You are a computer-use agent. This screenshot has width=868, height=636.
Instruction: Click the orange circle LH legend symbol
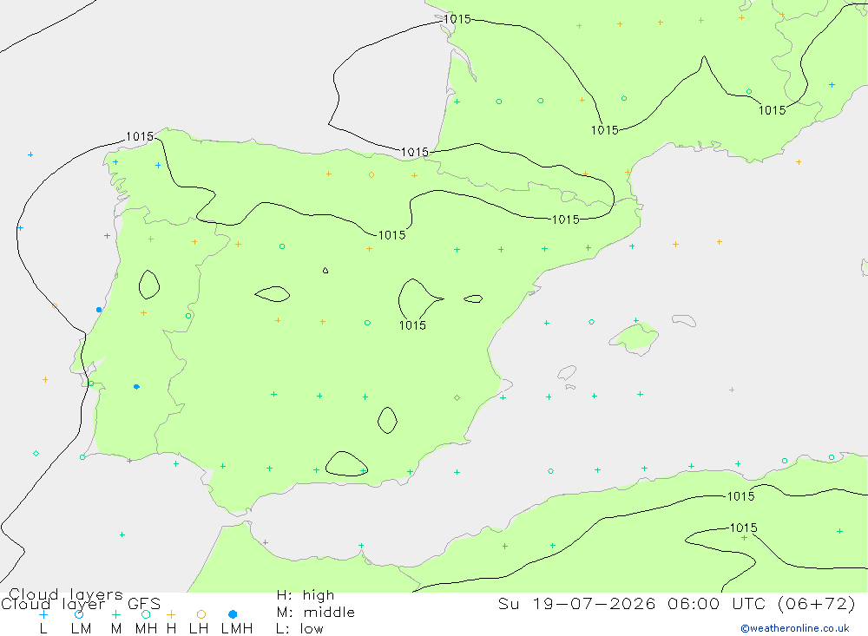click(201, 614)
